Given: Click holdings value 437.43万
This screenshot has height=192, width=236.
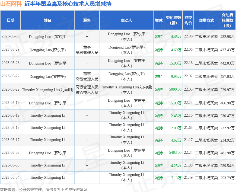Looking at the screenshot, I should (227, 50).
